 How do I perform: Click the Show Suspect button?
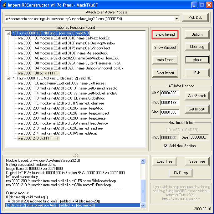pos(165,48)
